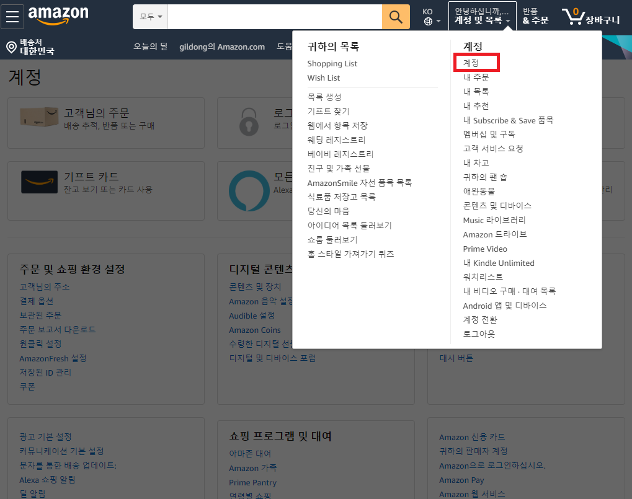The height and width of the screenshot is (499, 632).
Task: Click the login security padlock icon
Action: (249, 121)
